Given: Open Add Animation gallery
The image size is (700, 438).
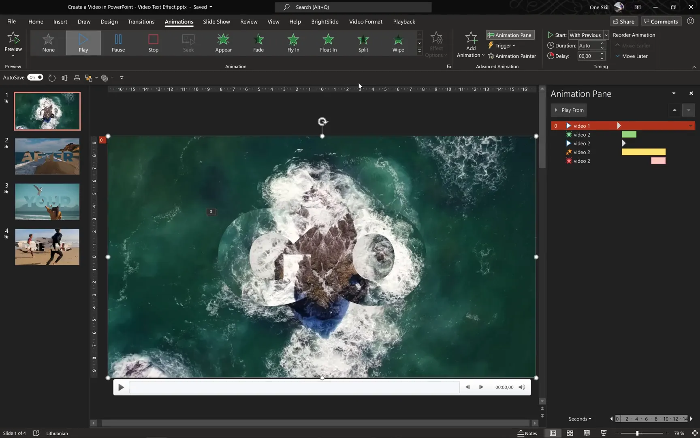Looking at the screenshot, I should click(x=470, y=45).
